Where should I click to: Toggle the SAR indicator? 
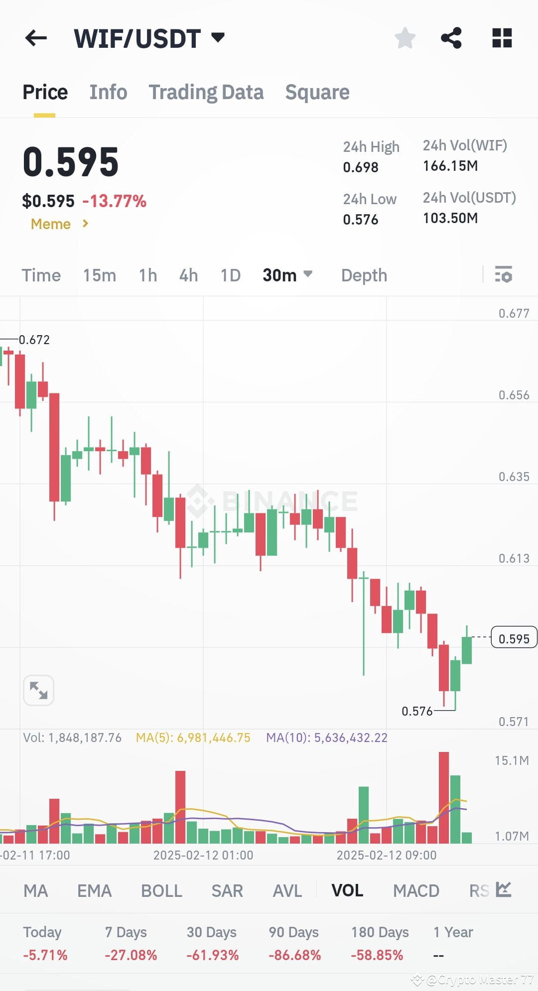(227, 890)
